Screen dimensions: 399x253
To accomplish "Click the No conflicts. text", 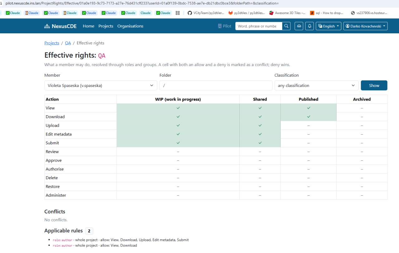I will click(56, 220).
